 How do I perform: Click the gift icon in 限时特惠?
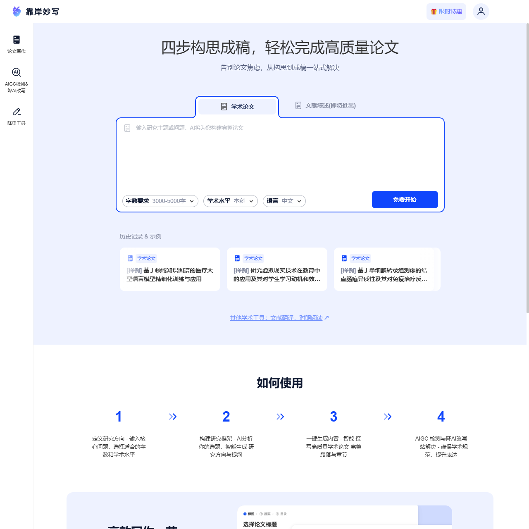pos(434,12)
